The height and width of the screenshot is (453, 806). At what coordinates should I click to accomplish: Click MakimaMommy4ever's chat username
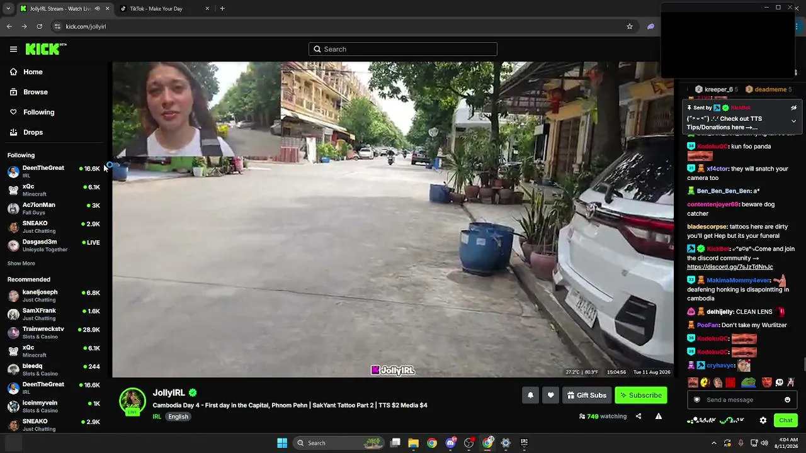coord(738,280)
